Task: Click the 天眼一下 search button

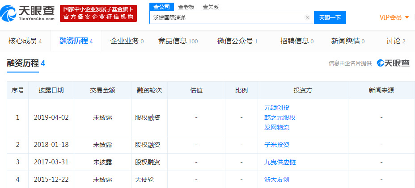Action: pos(330,17)
